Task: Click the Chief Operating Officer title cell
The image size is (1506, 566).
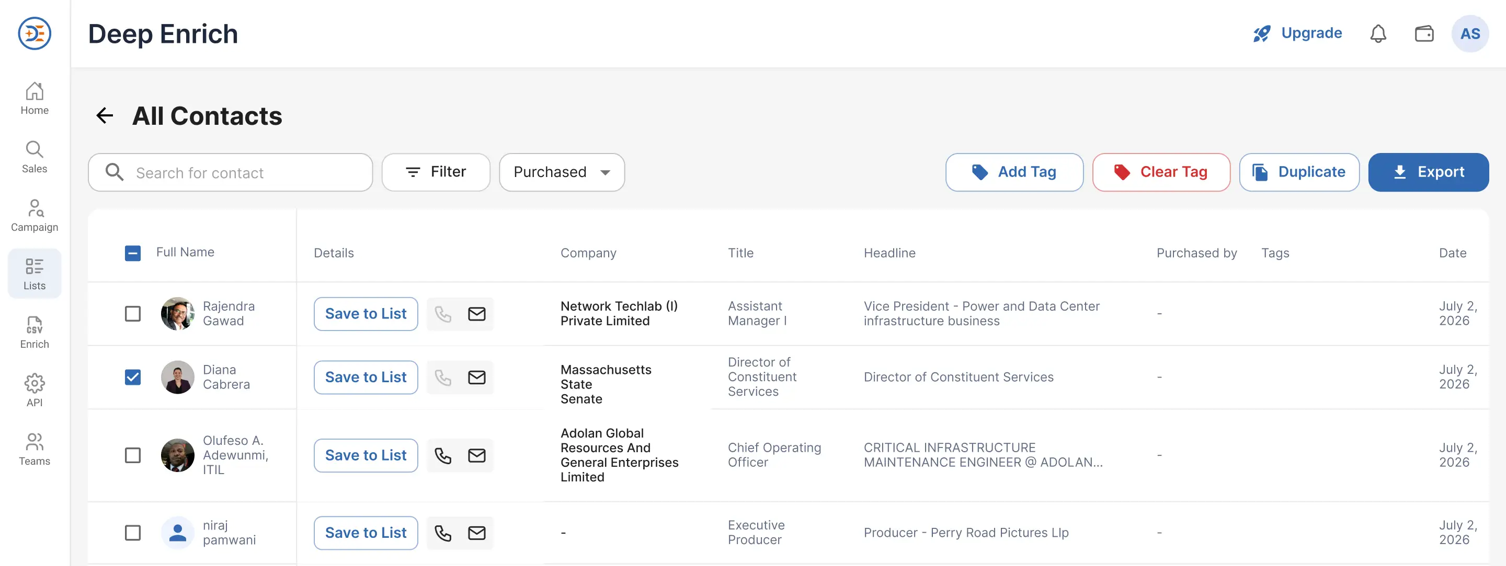Action: (774, 456)
